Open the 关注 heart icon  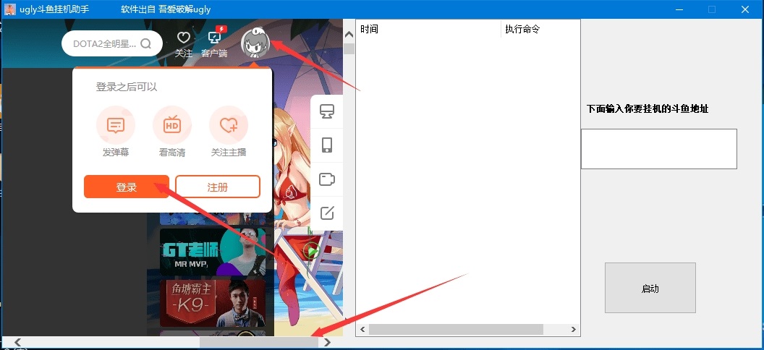[183, 38]
